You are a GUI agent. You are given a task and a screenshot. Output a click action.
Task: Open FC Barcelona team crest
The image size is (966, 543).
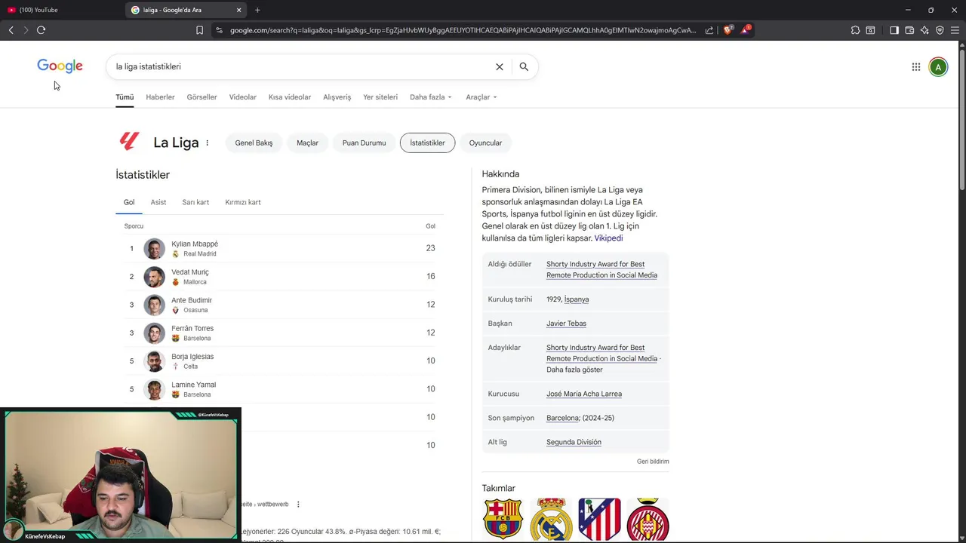[x=503, y=519]
